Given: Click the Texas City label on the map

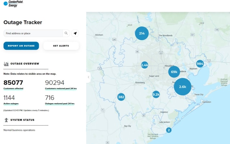Looking at the screenshot, I should pyautogui.click(x=199, y=95).
